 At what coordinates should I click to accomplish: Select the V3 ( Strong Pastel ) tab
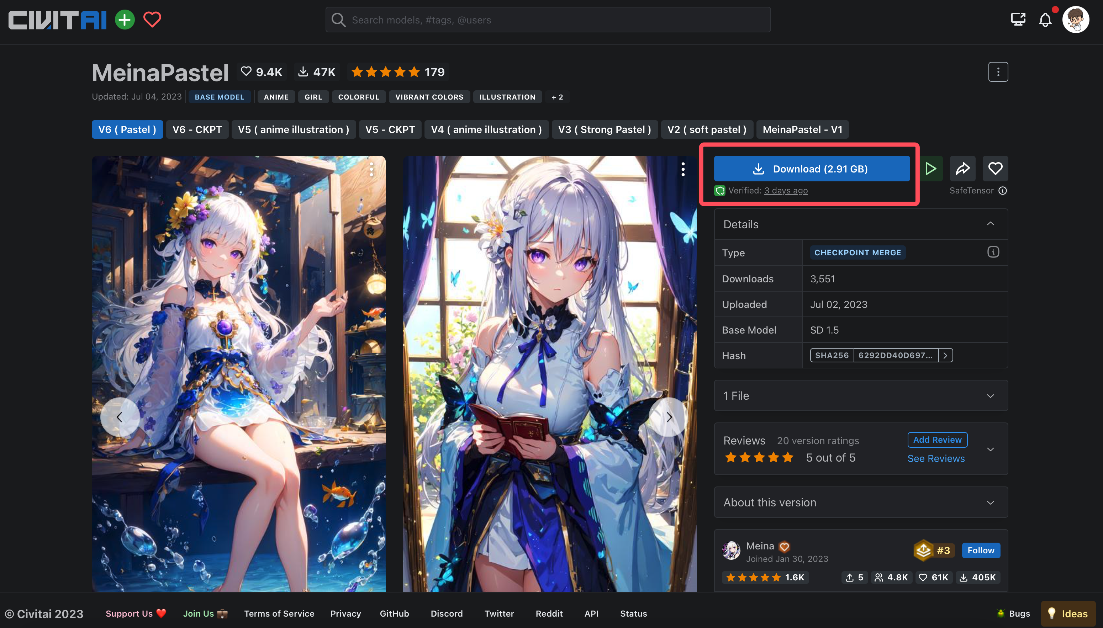pyautogui.click(x=604, y=129)
